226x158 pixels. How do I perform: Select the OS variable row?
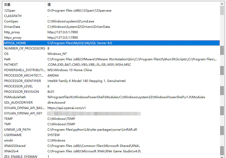[111, 54]
